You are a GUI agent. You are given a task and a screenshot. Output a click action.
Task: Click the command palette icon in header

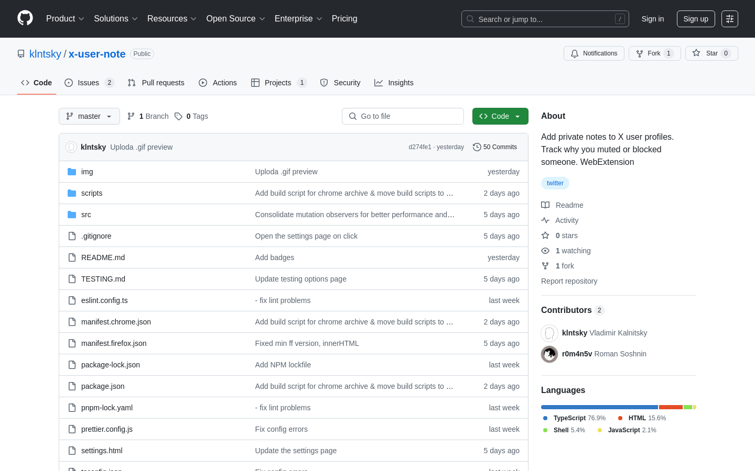[x=730, y=19]
